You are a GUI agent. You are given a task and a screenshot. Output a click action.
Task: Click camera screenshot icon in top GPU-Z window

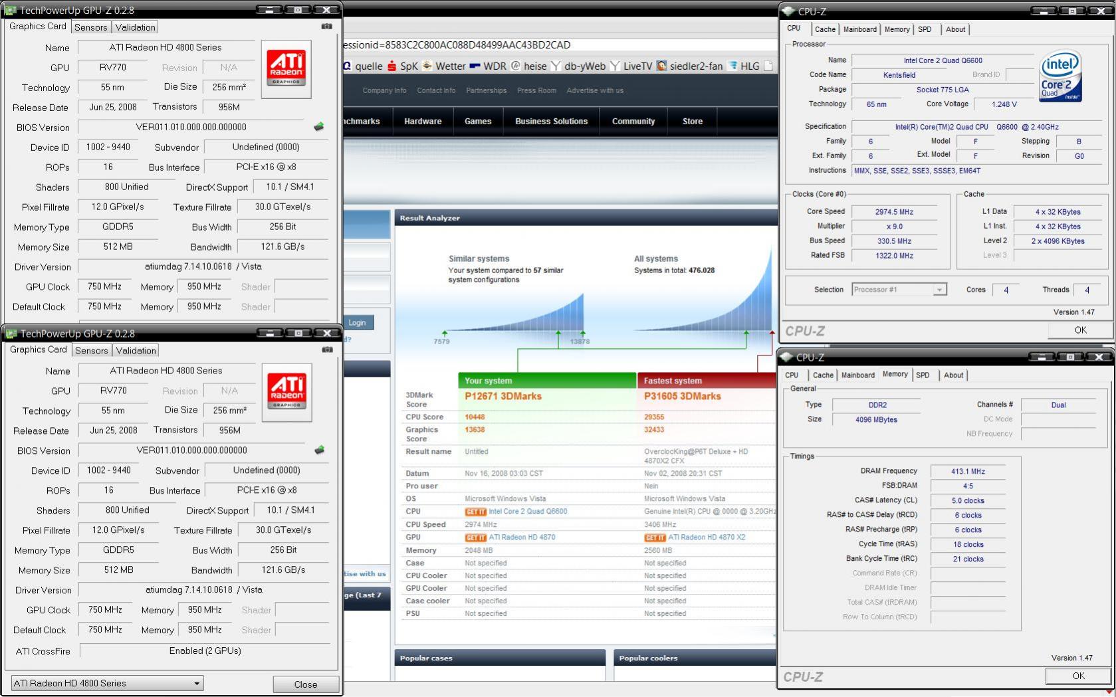coord(326,27)
